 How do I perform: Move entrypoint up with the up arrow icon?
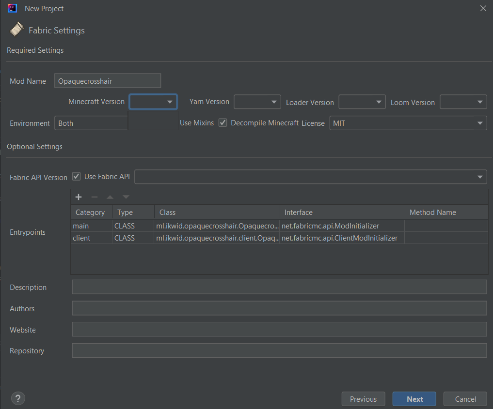(x=110, y=197)
